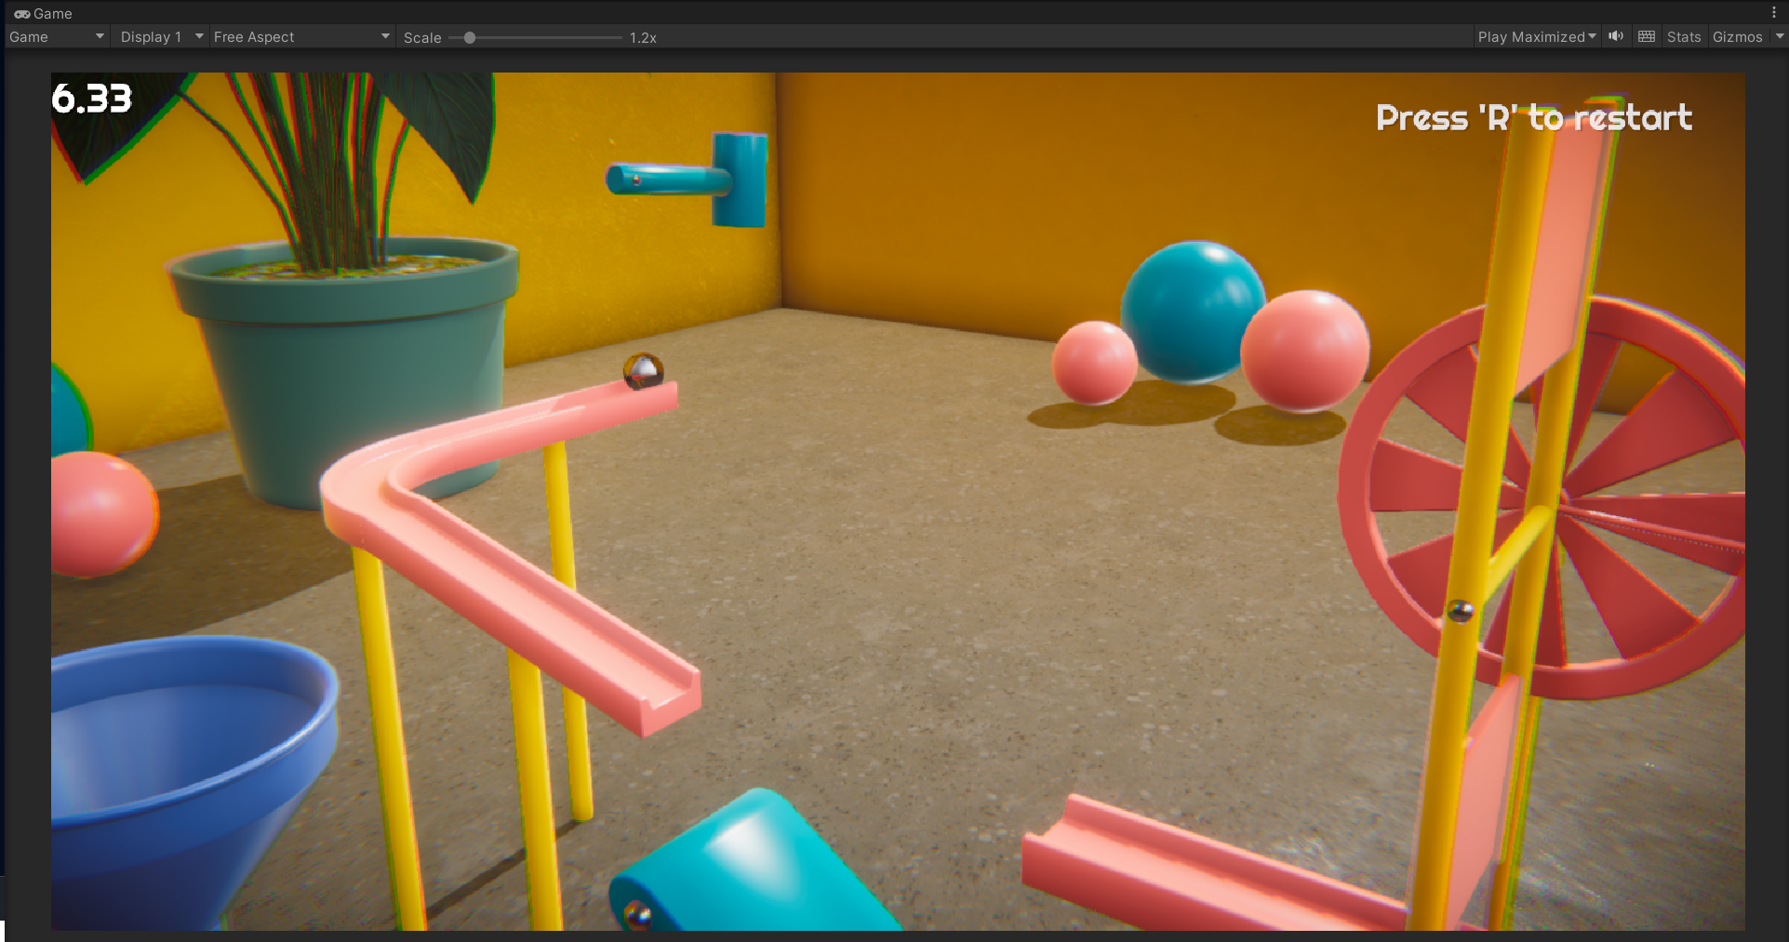
Task: Toggle the keyboard shortcuts icon
Action: tap(1646, 36)
